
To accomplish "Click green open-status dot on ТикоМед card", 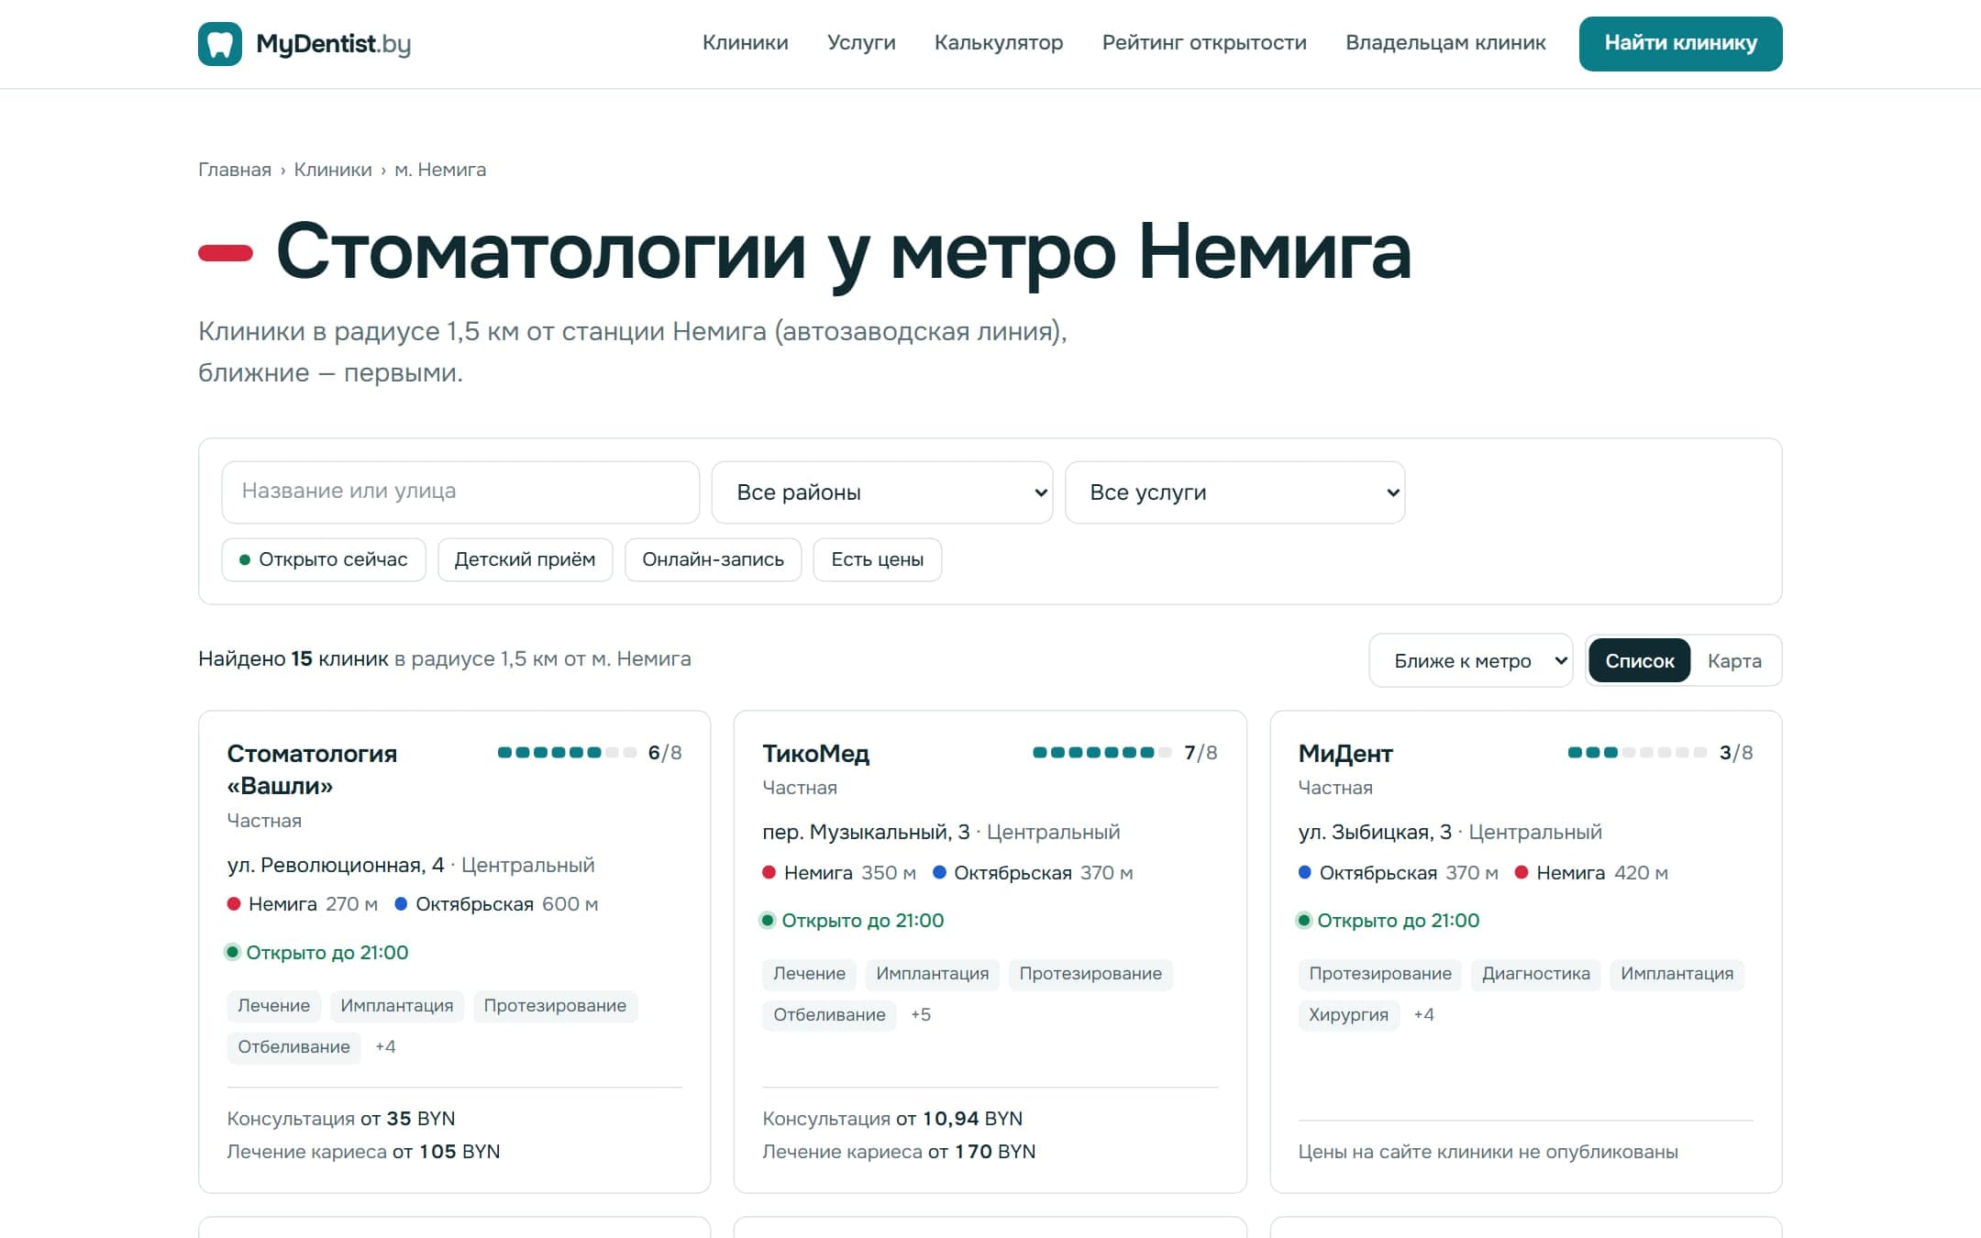I will click(768, 921).
